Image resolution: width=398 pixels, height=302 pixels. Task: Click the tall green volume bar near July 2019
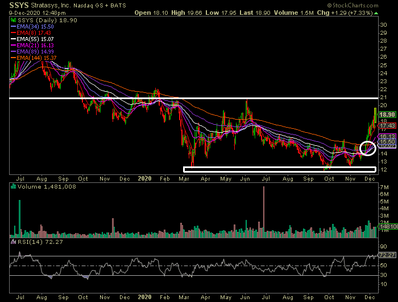(x=19, y=219)
